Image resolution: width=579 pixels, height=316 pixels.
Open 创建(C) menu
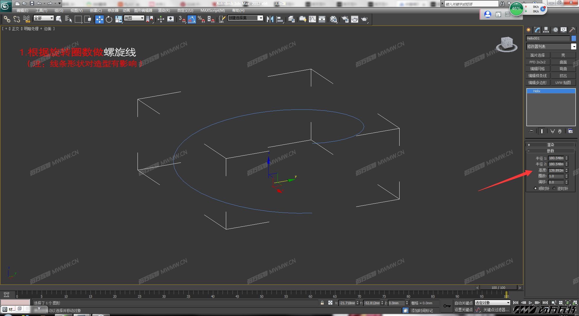pos(96,10)
